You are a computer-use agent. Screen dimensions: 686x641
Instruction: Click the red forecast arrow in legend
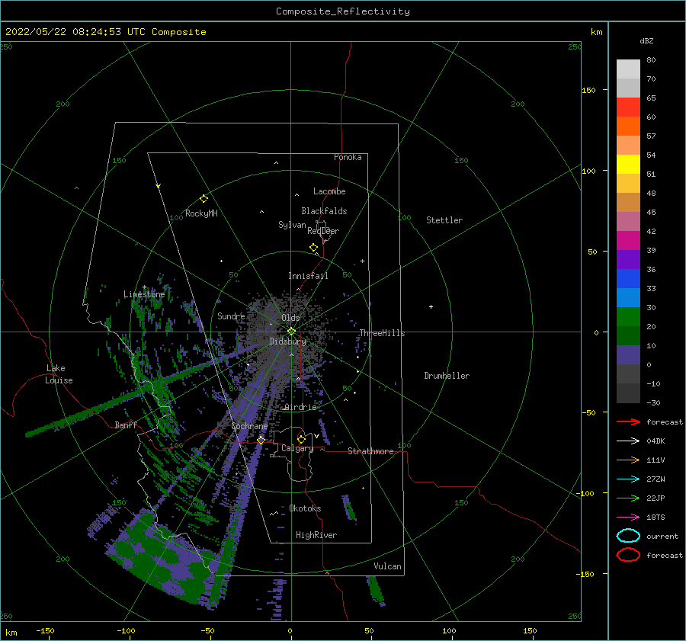point(628,421)
